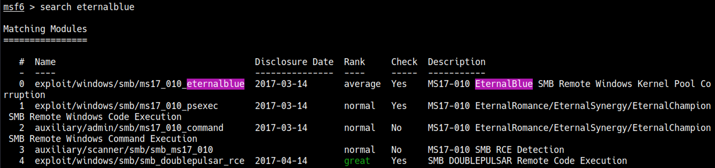Click the msf6 prompt label
The width and height of the screenshot is (715, 168).
coord(14,7)
